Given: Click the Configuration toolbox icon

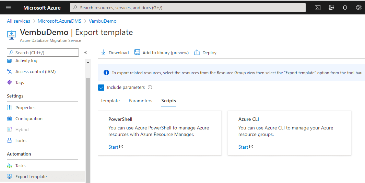Looking at the screenshot, I should pos(9,118).
